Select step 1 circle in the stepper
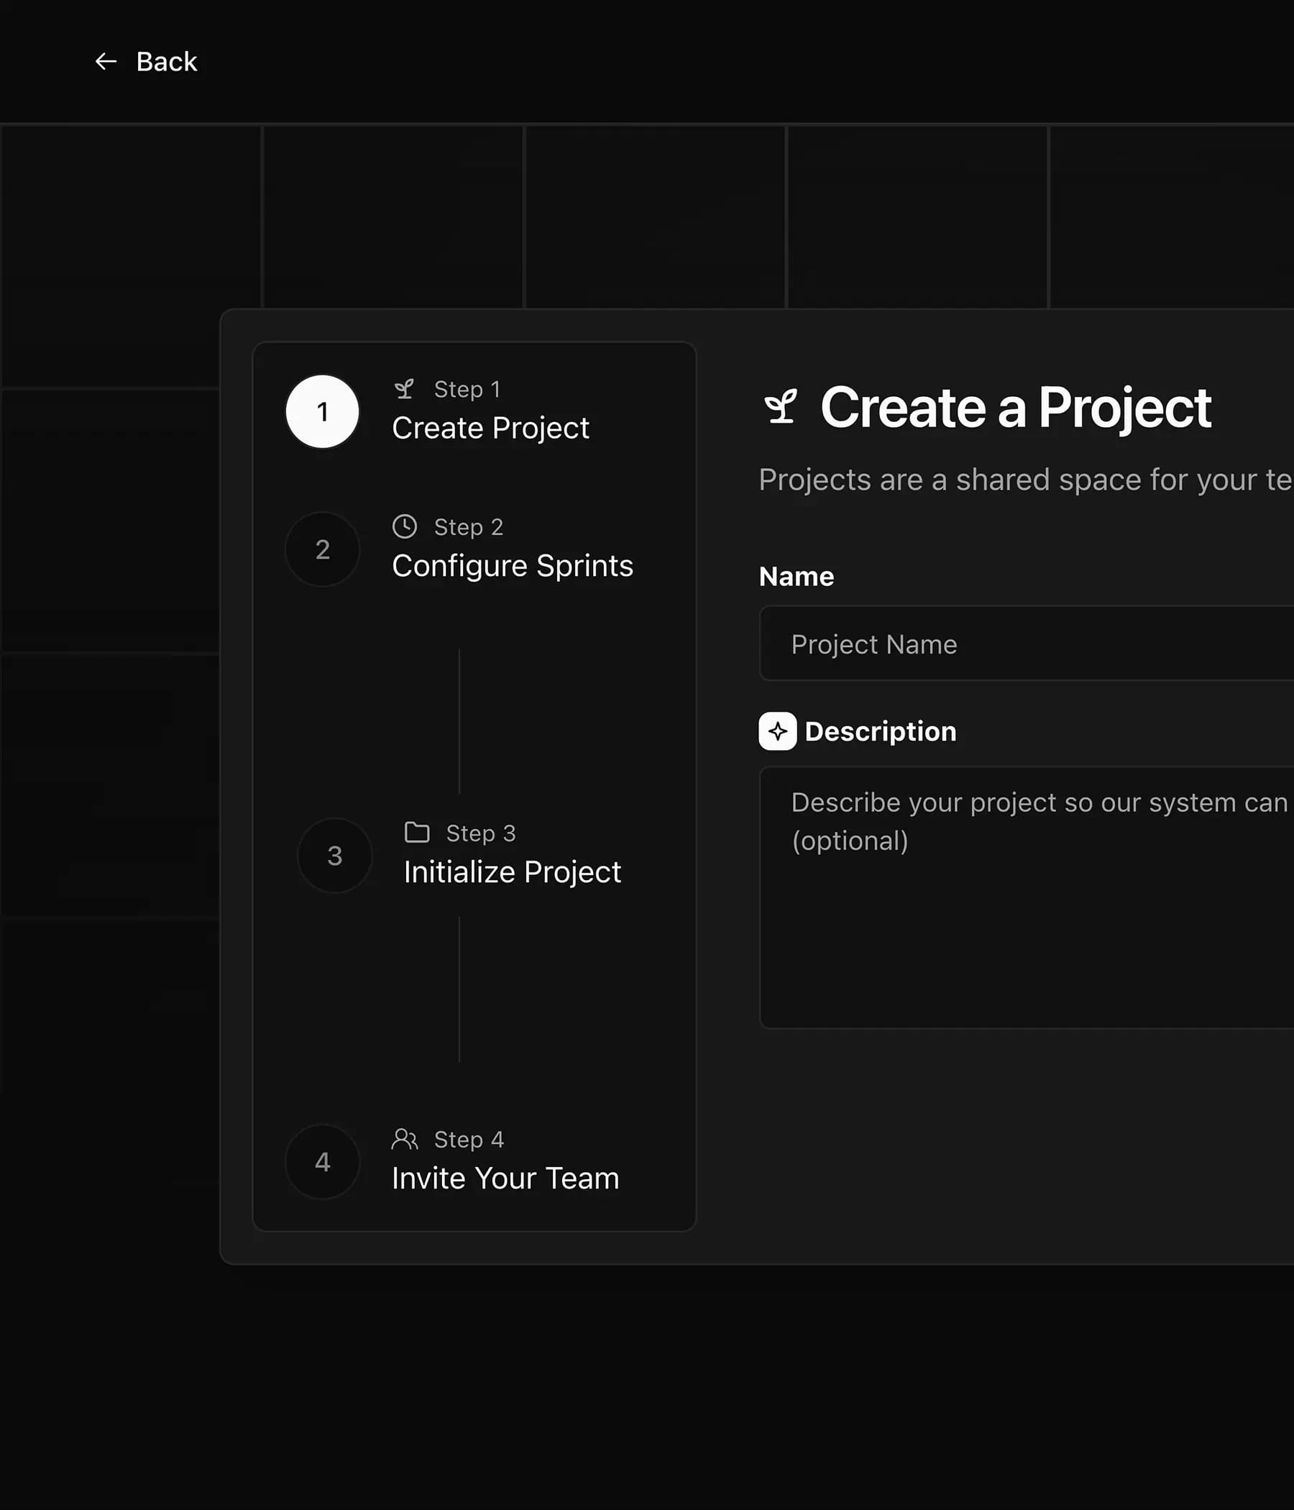The image size is (1294, 1510). pyautogui.click(x=322, y=412)
